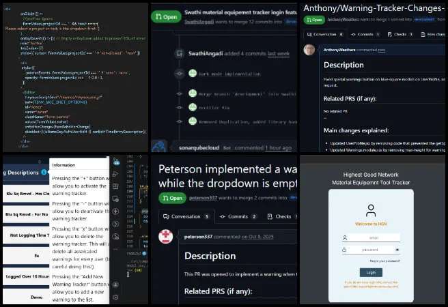Click the '1 hour ago' timestamp on sonarqubecloud comment
Image resolution: width=448 pixels, height=307 pixels.
278,148
